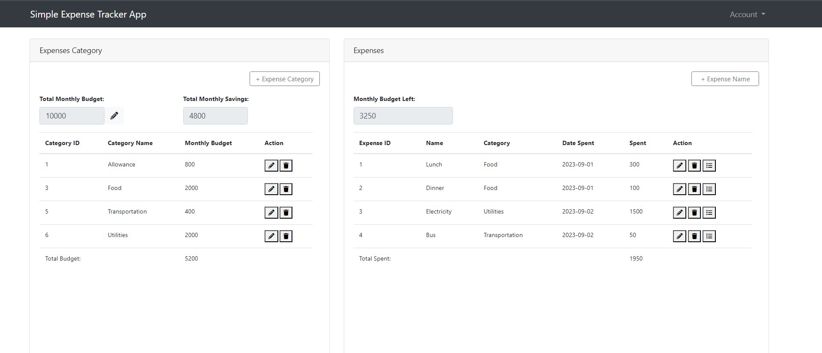Edit the Allowance category row
Screen dimensions: 822x353
click(x=271, y=166)
